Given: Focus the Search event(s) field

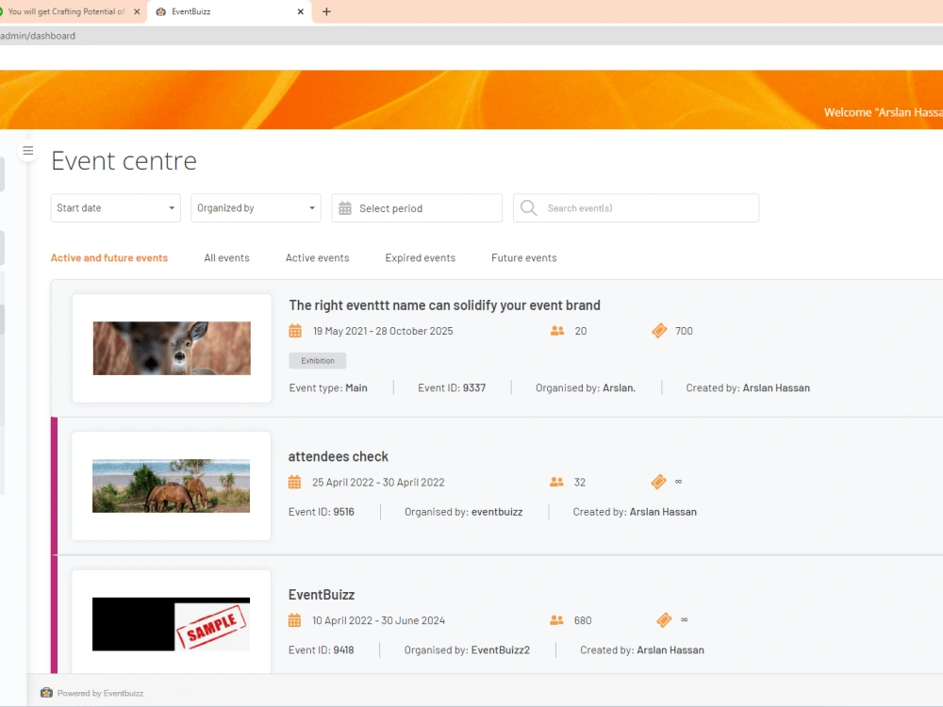Looking at the screenshot, I should click(x=637, y=208).
